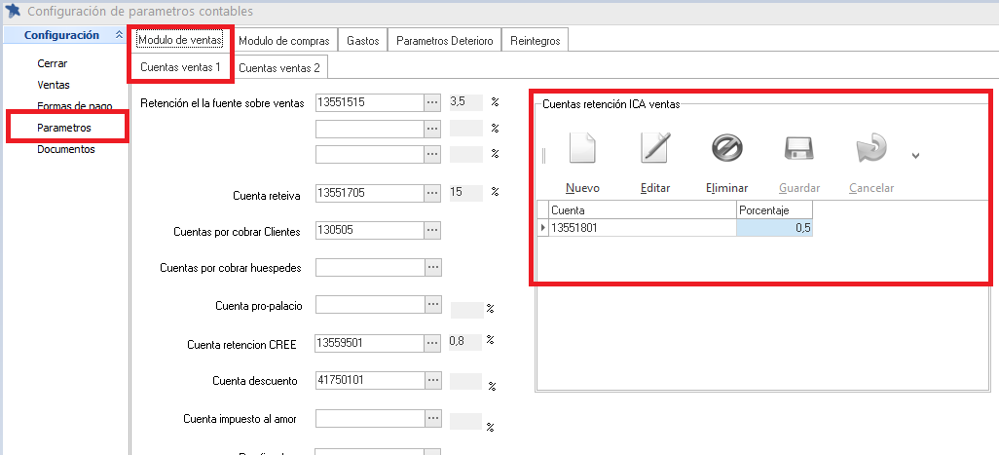Switch to Modulo de compras tab
The height and width of the screenshot is (455, 999).
pos(284,40)
